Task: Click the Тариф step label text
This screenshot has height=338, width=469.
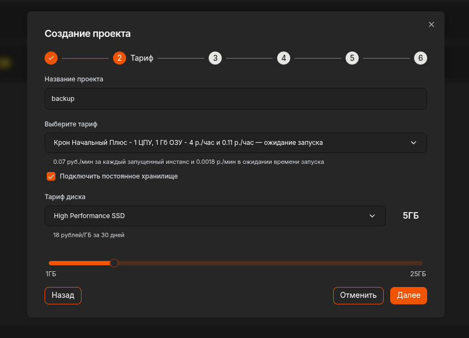Action: pos(141,58)
